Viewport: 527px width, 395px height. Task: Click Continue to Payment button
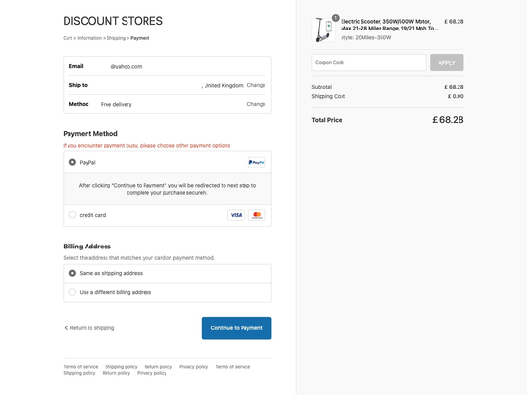coord(236,327)
